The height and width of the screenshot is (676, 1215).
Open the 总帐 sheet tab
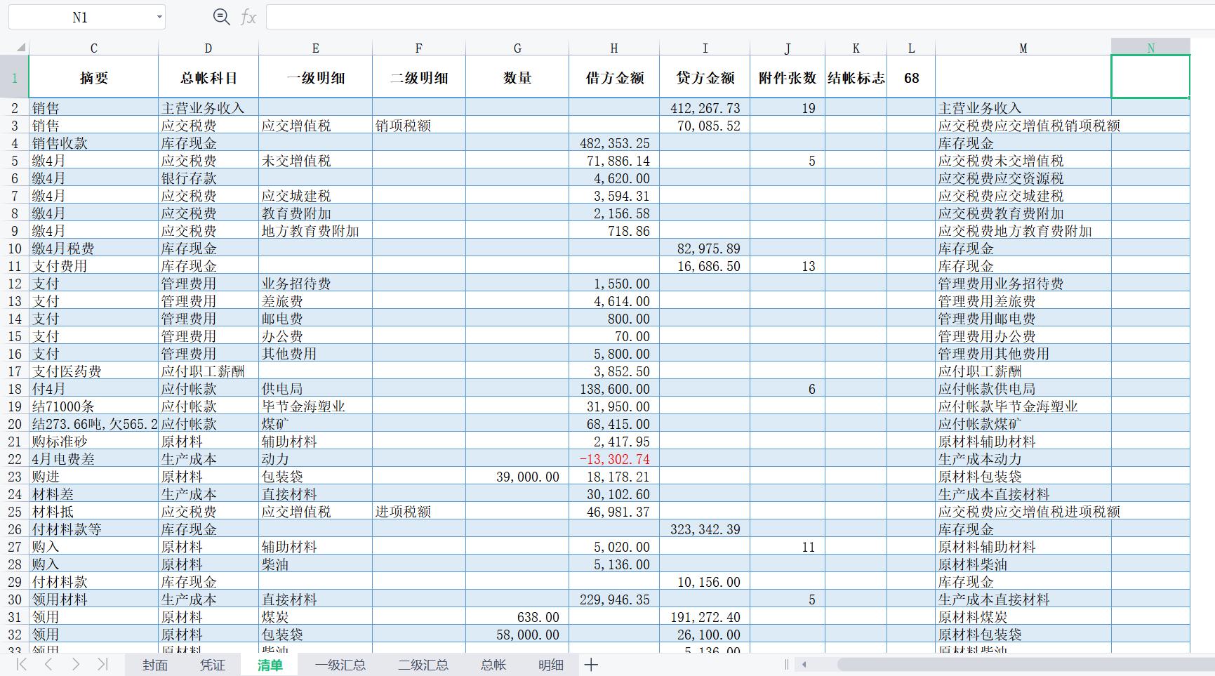tap(492, 664)
